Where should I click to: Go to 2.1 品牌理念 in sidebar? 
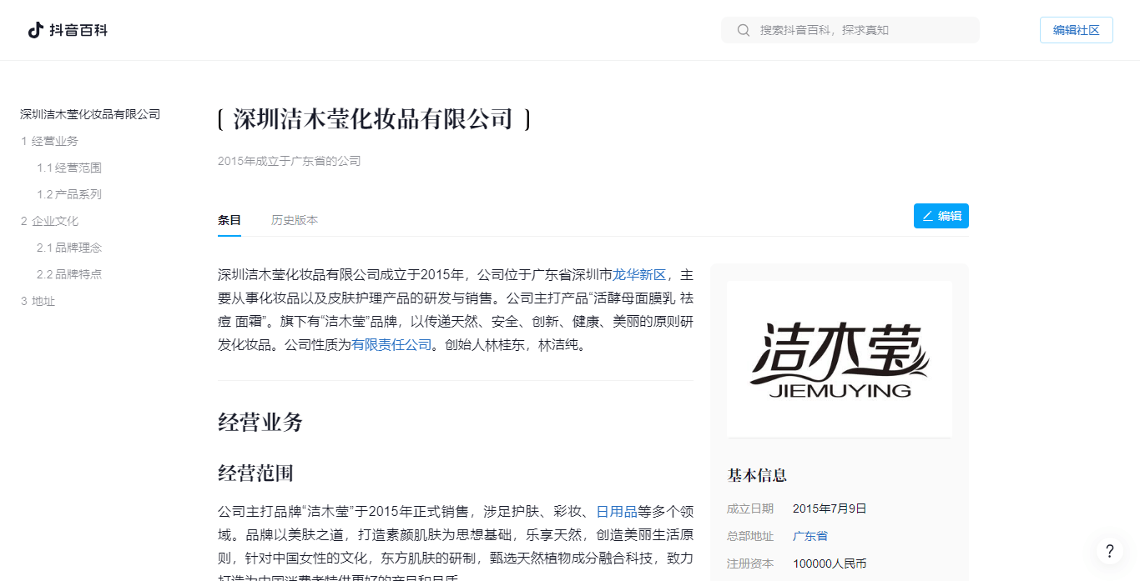pos(69,248)
